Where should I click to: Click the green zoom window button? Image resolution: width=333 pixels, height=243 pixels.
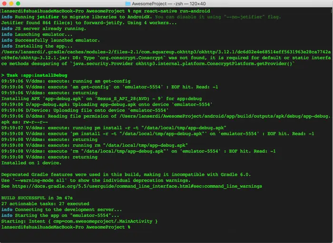[18, 3]
